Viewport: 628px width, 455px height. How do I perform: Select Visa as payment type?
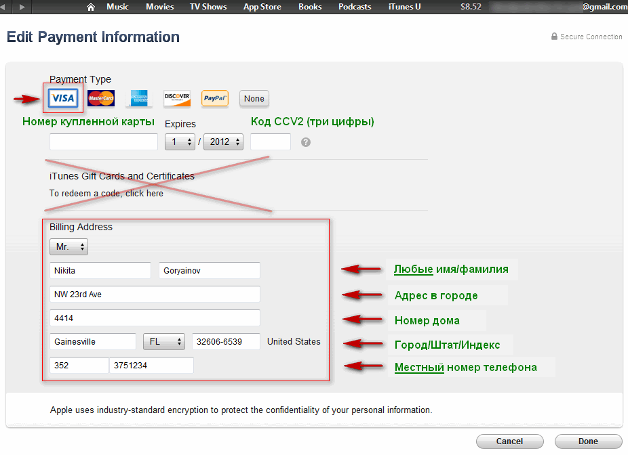[63, 98]
